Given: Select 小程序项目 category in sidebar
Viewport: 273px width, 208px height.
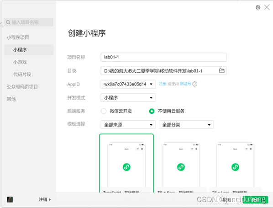Looking at the screenshot, I should [18, 37].
